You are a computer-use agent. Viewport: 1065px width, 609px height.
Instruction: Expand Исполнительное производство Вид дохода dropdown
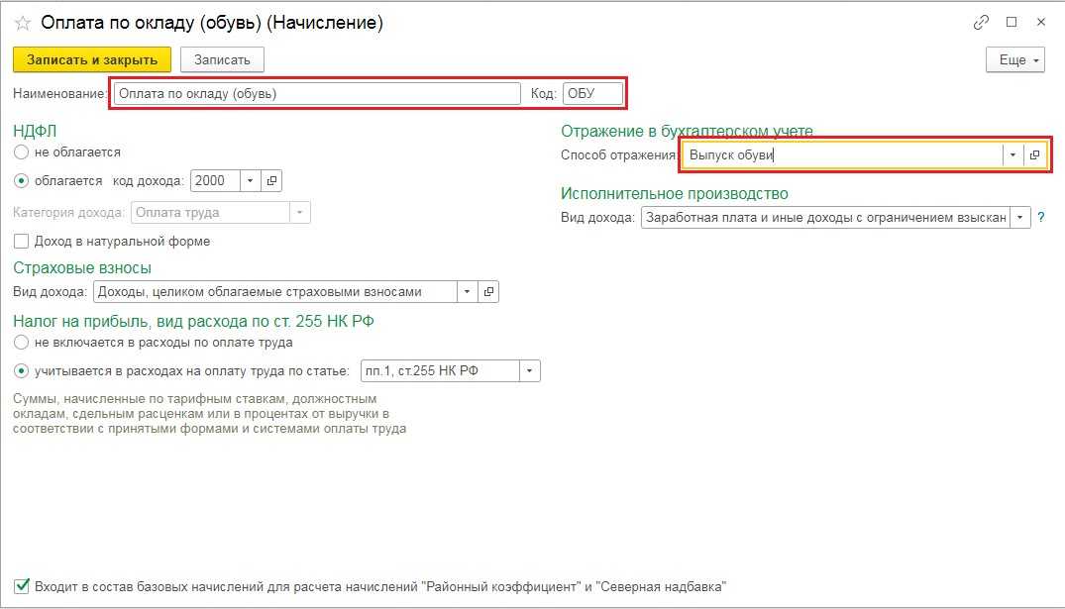(1020, 218)
